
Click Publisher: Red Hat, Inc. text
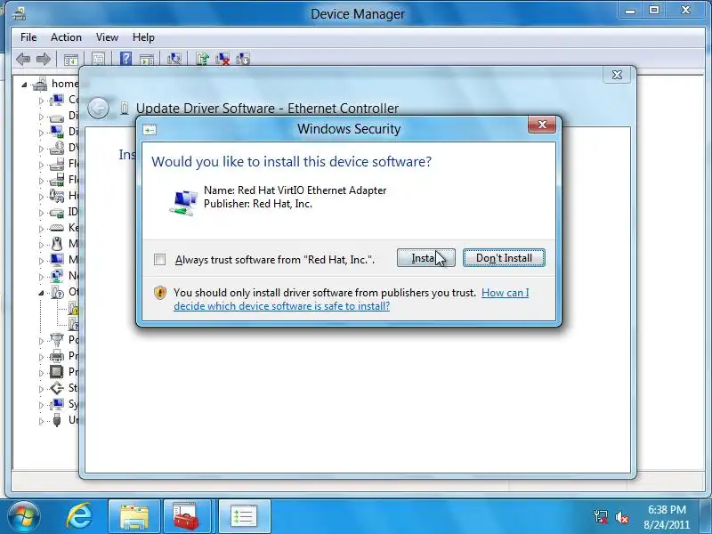click(x=258, y=204)
